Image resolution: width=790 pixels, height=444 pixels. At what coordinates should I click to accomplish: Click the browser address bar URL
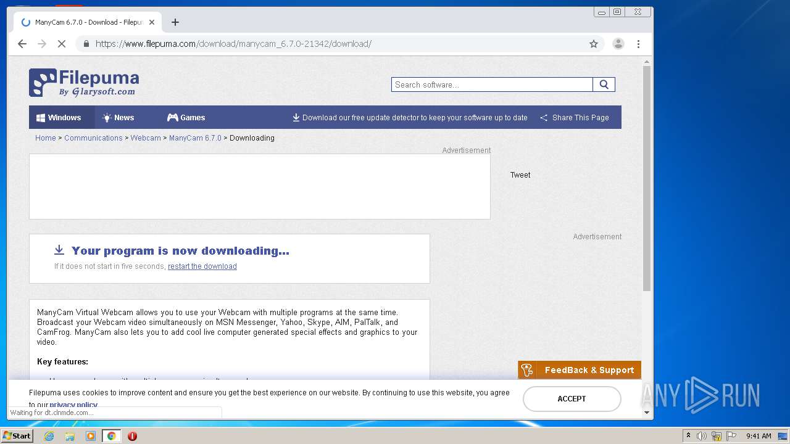click(233, 44)
